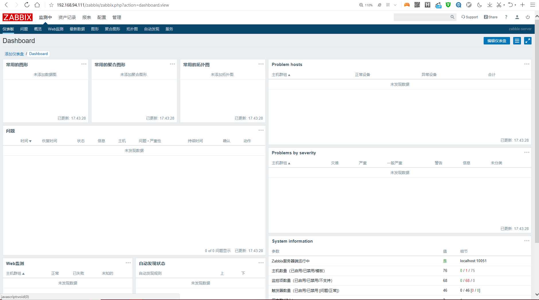
Task: Restore closed tab with the undo icon
Action: [x=510, y=5]
